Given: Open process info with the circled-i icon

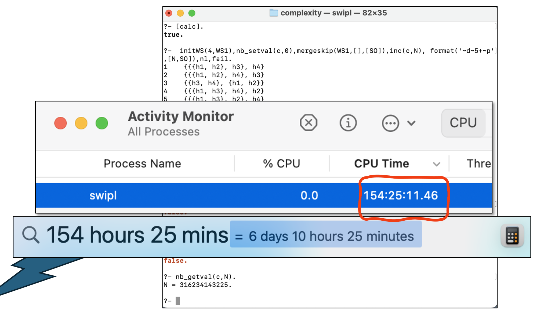Looking at the screenshot, I should pos(348,123).
